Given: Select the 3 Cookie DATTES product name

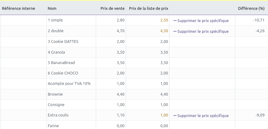Looking at the screenshot, I should [63, 42].
